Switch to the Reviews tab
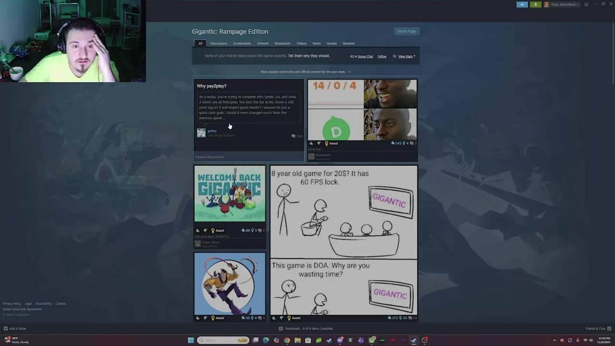The height and width of the screenshot is (346, 615). [348, 43]
